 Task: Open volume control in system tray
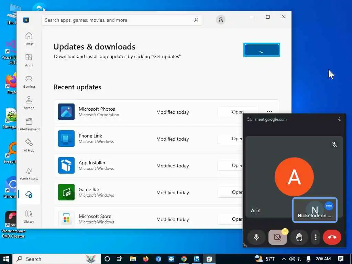[x=292, y=259]
